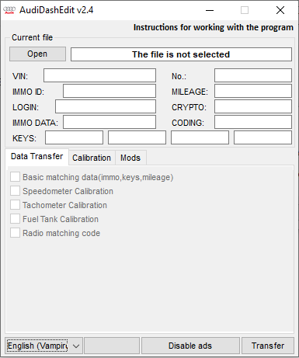This screenshot has height=358, width=299.
Task: Click the Disable ads button
Action: [x=190, y=346]
